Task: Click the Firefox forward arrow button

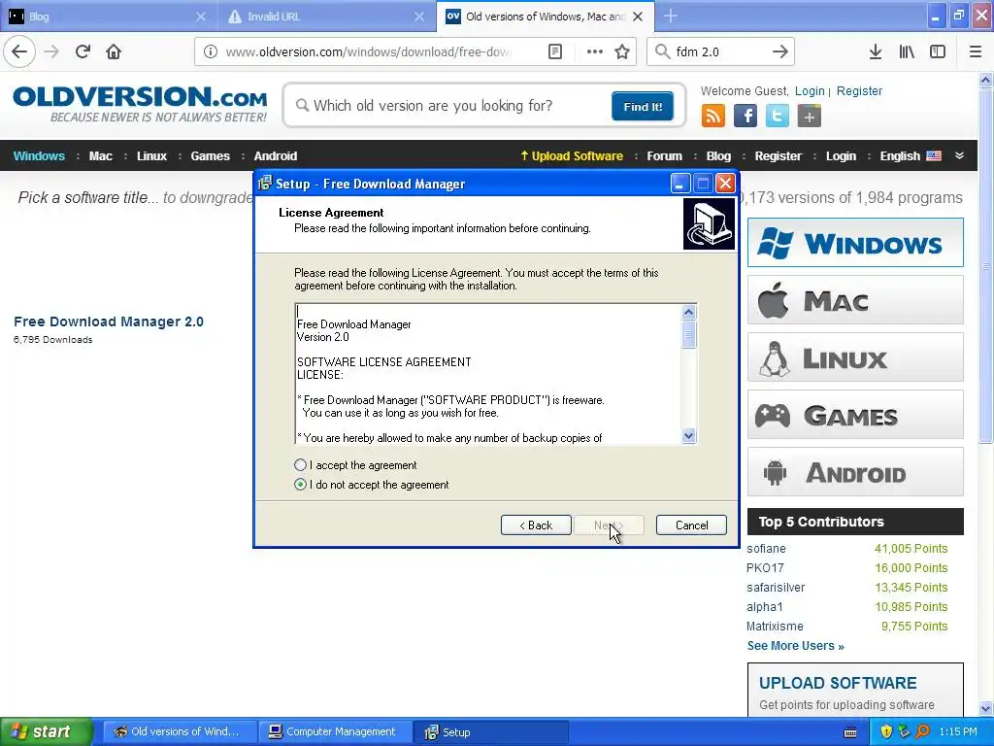Action: point(51,51)
